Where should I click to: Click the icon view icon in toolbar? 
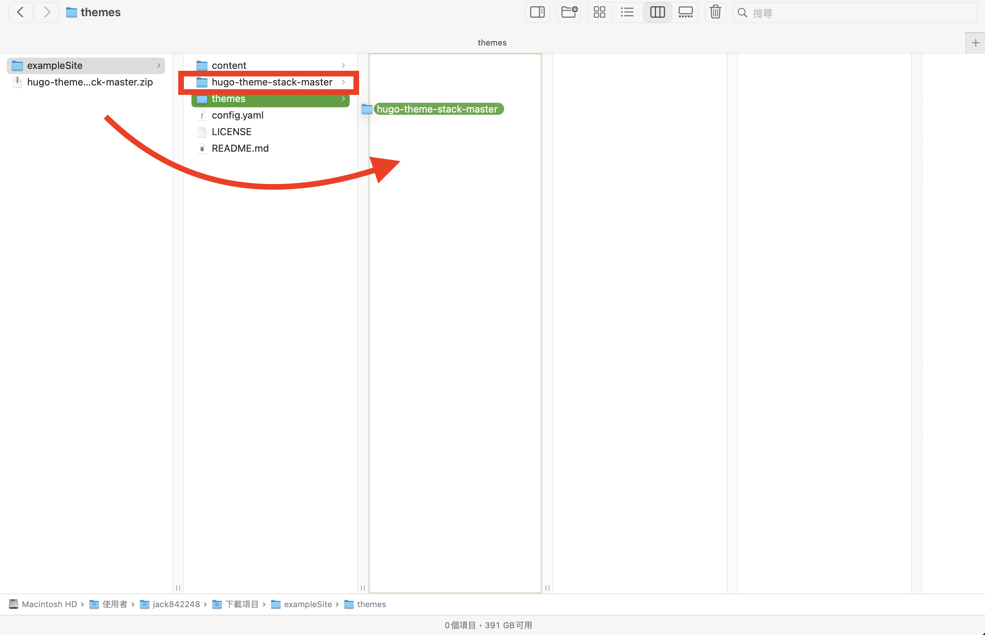point(600,13)
